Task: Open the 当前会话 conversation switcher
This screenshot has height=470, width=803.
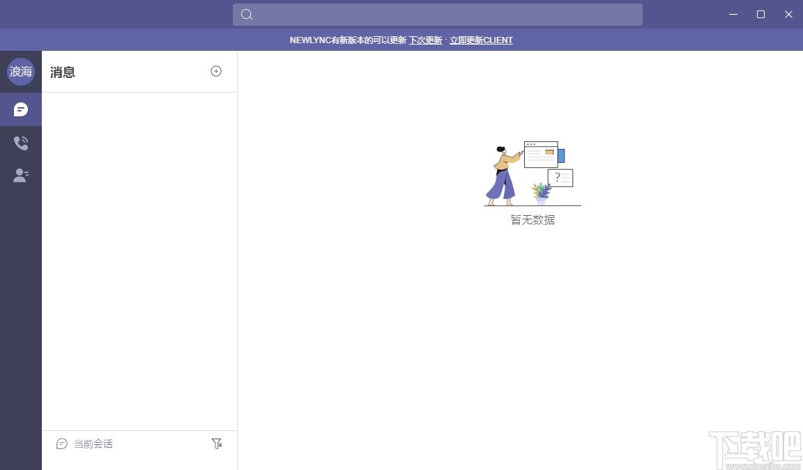Action: [94, 443]
